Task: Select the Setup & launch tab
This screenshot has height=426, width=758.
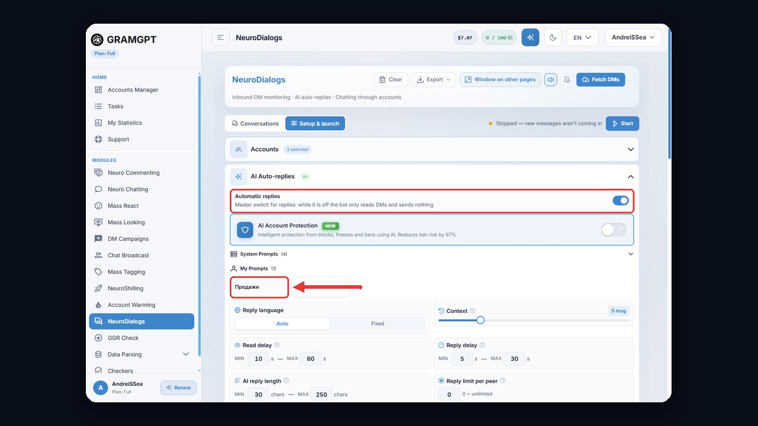Action: tap(315, 124)
